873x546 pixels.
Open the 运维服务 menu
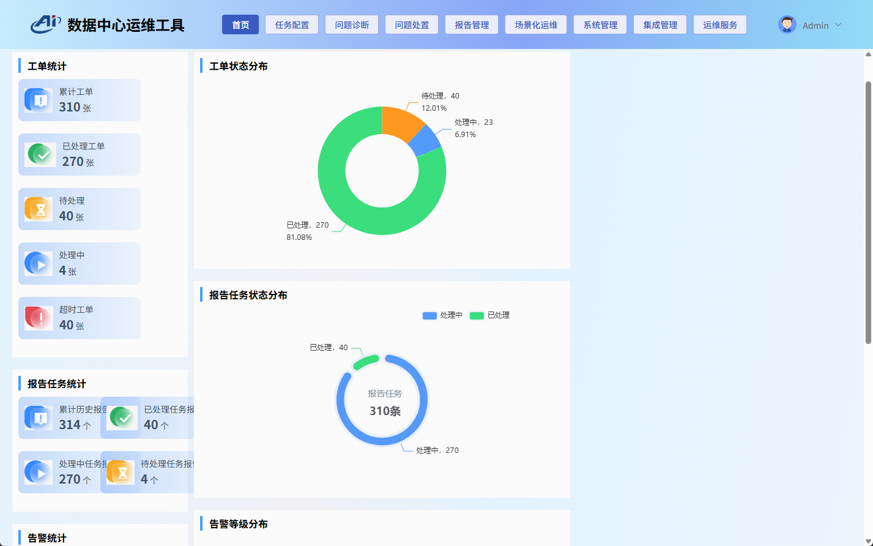click(x=720, y=24)
